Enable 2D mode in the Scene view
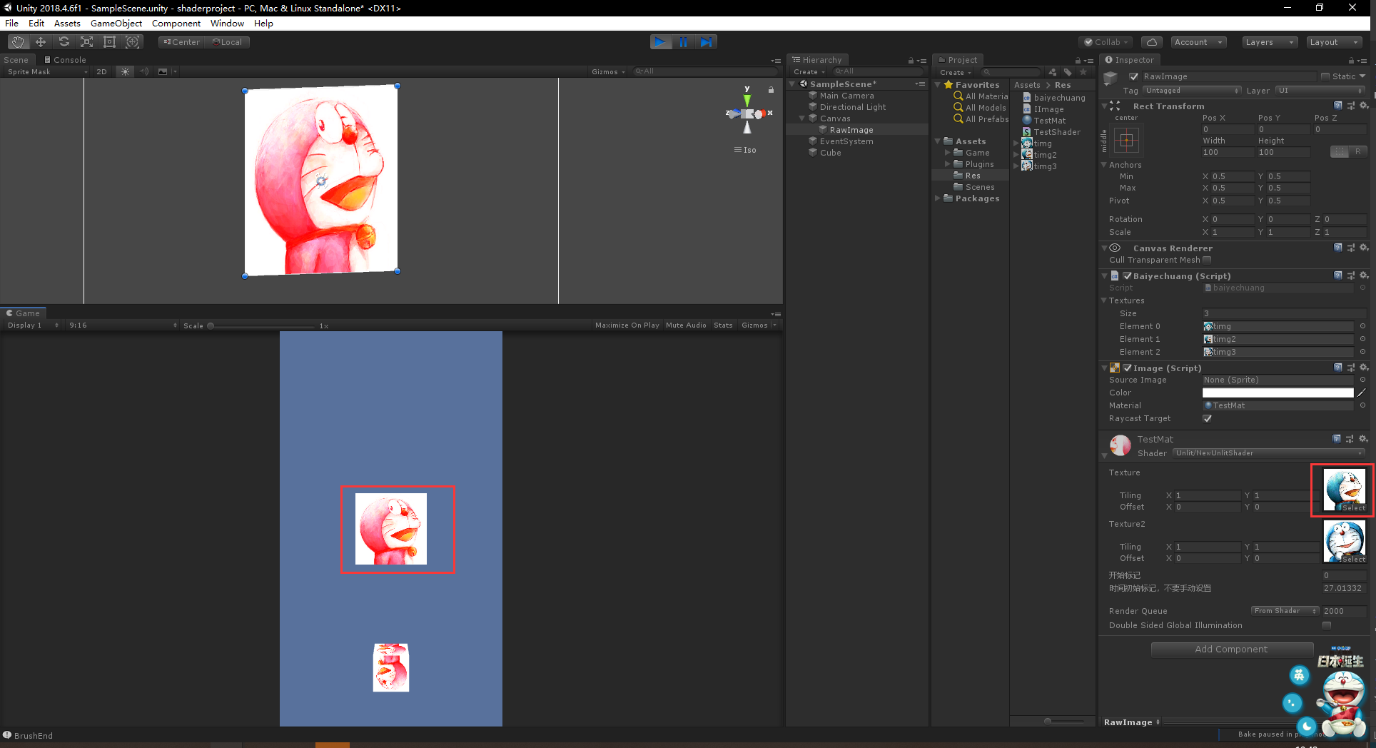The height and width of the screenshot is (748, 1376). click(x=102, y=71)
